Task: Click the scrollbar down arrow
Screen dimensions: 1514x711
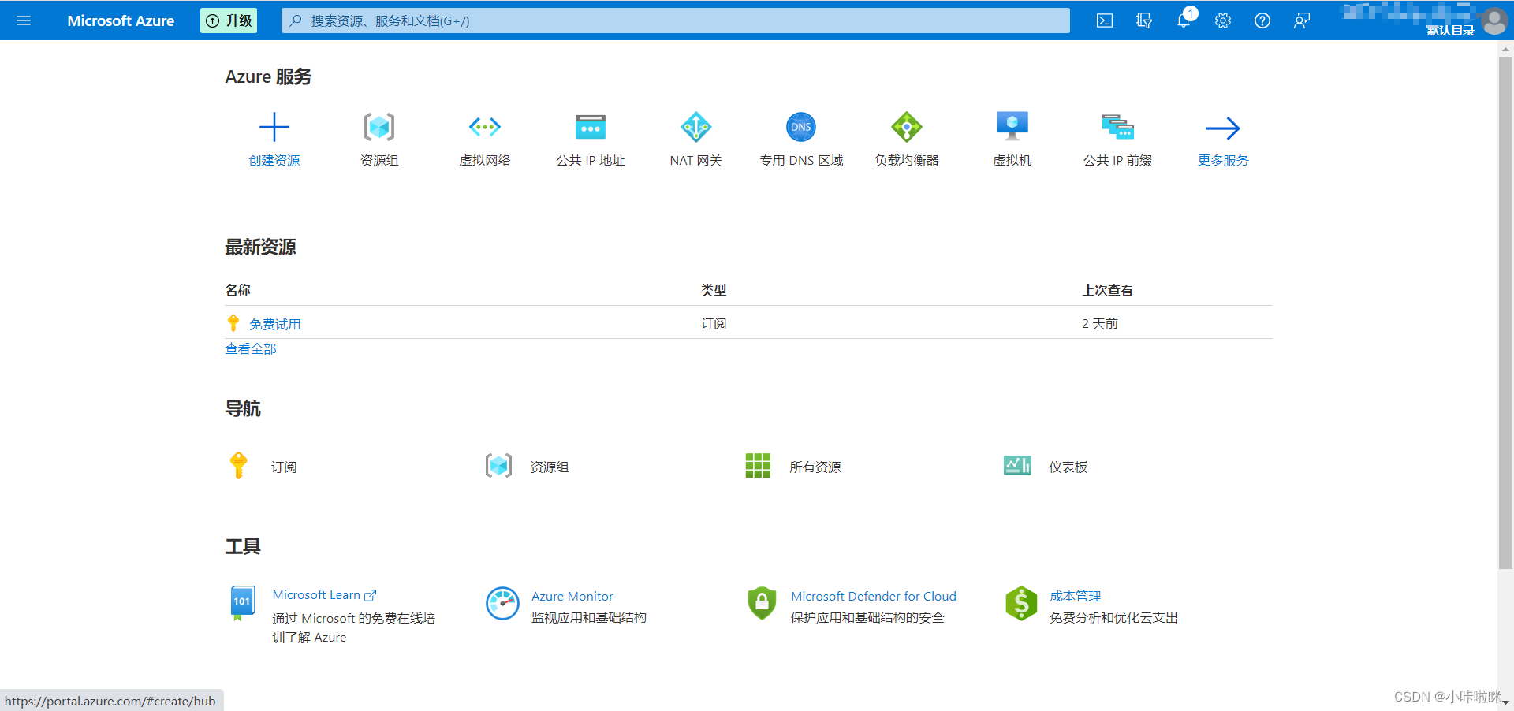Action: 1505,702
